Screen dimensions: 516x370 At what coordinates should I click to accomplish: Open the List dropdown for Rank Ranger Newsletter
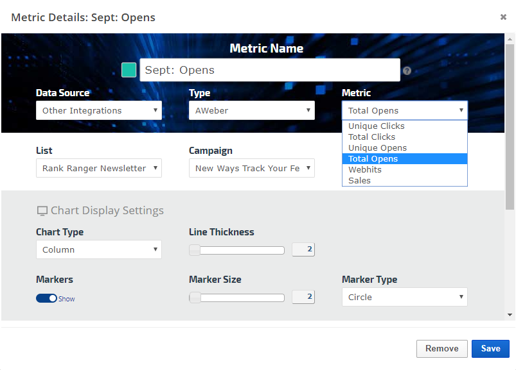(x=99, y=168)
